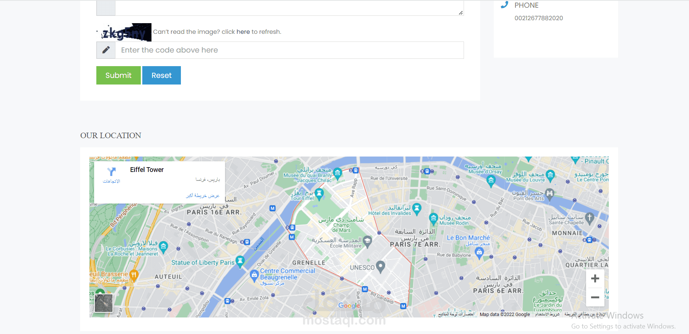Image resolution: width=689 pixels, height=334 pixels.
Task: Click the Musée Rodin marker icon
Action: [433, 219]
